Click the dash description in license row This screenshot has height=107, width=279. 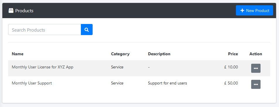click(149, 68)
